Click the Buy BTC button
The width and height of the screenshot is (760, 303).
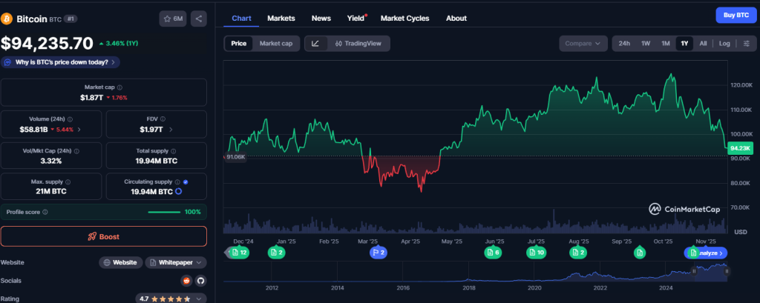pos(733,16)
